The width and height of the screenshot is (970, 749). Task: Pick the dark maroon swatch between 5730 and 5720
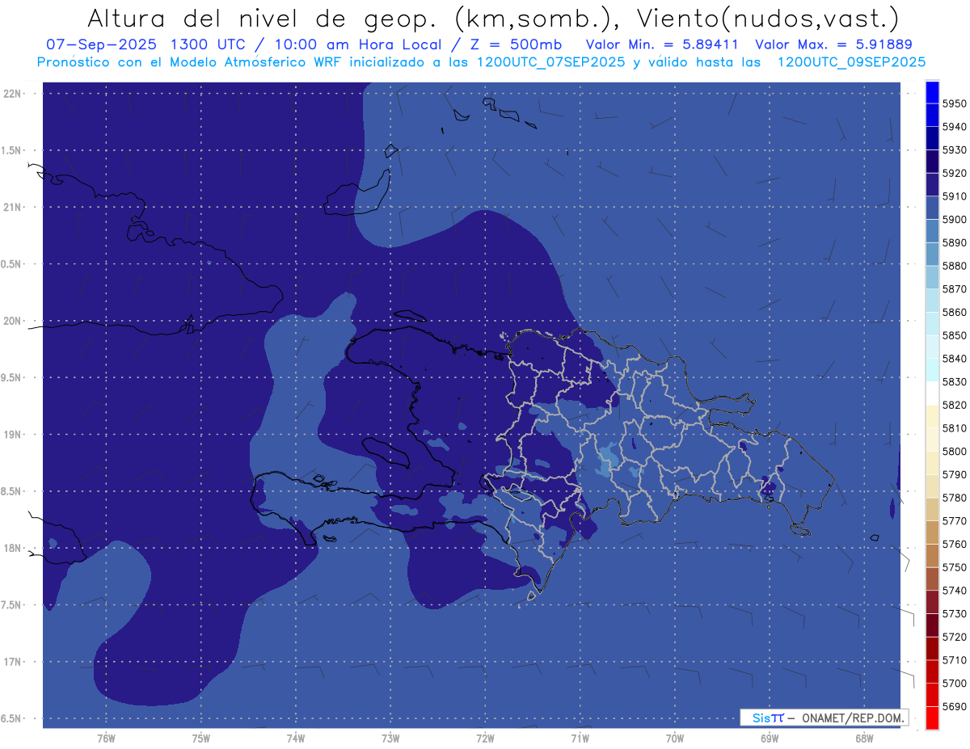point(932,625)
